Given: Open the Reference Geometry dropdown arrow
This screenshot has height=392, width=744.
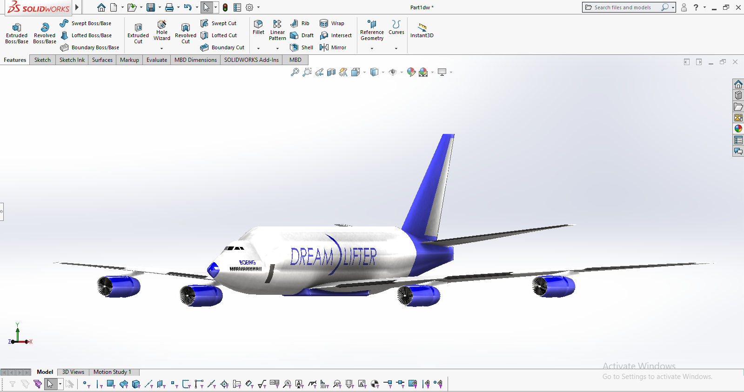Looking at the screenshot, I should pyautogui.click(x=372, y=48).
